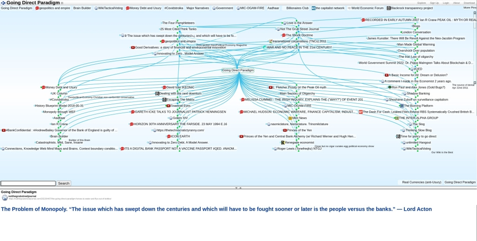
Task: Click R icon of Renegade economist
Action: [283, 142]
